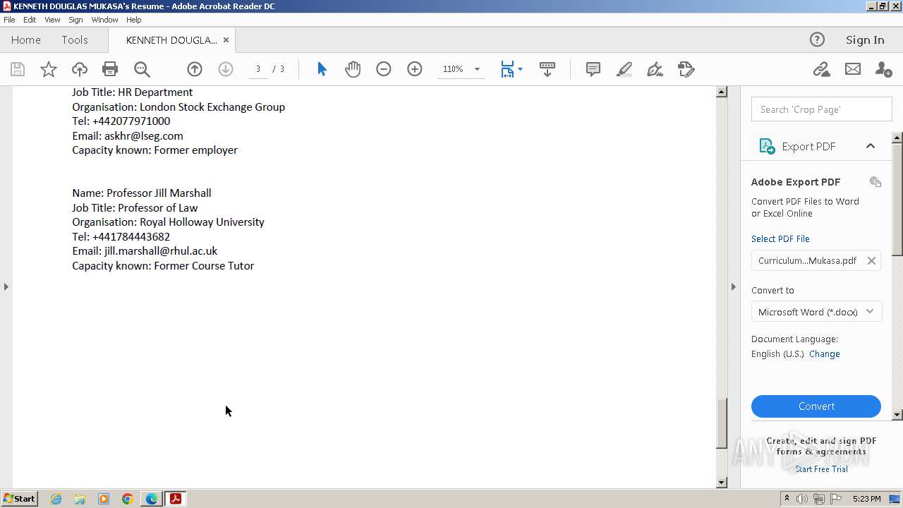Share with others via add-person icon
903x508 pixels.
(x=883, y=69)
